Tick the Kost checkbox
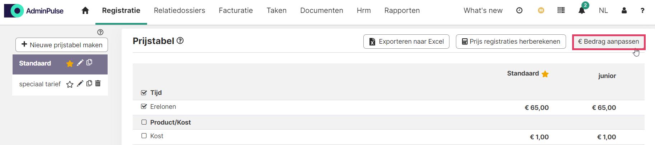The image size is (655, 145). point(144,136)
